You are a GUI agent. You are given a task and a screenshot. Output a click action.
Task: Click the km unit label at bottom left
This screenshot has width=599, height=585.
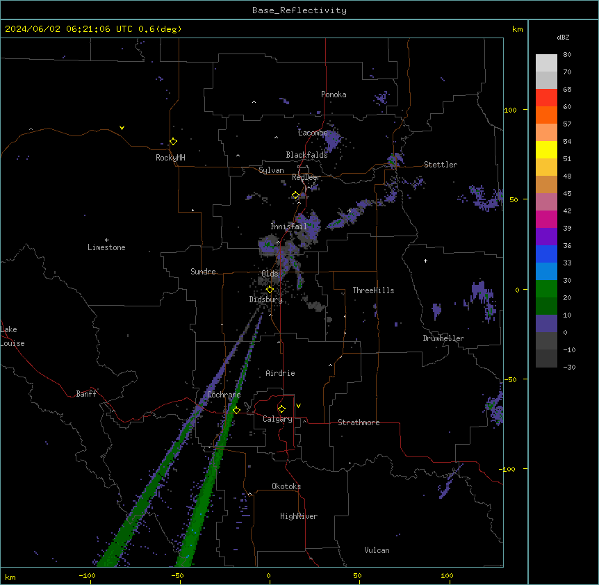pyautogui.click(x=10, y=577)
